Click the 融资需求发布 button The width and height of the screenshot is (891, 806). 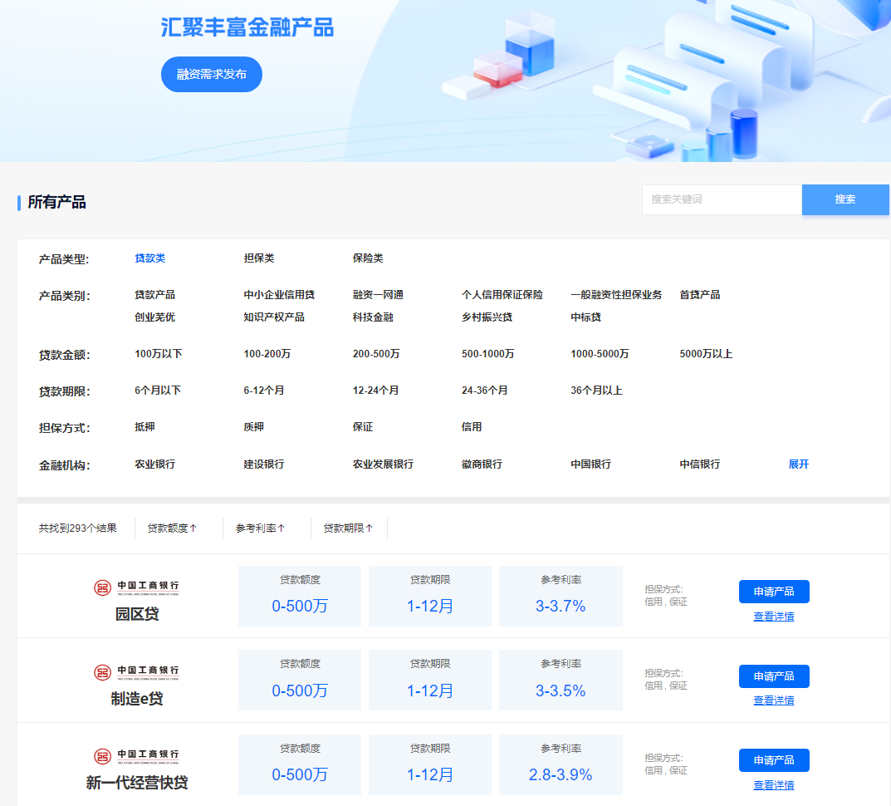click(x=211, y=74)
